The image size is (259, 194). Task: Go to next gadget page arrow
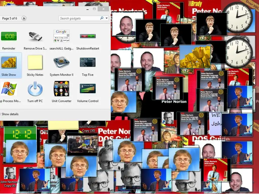[24, 18]
